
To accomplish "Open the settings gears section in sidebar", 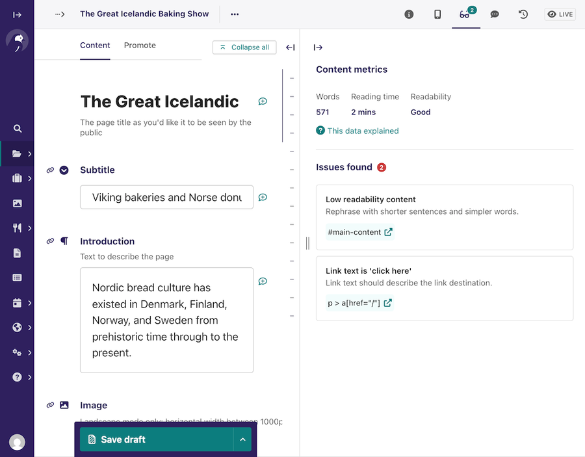I will [16, 352].
